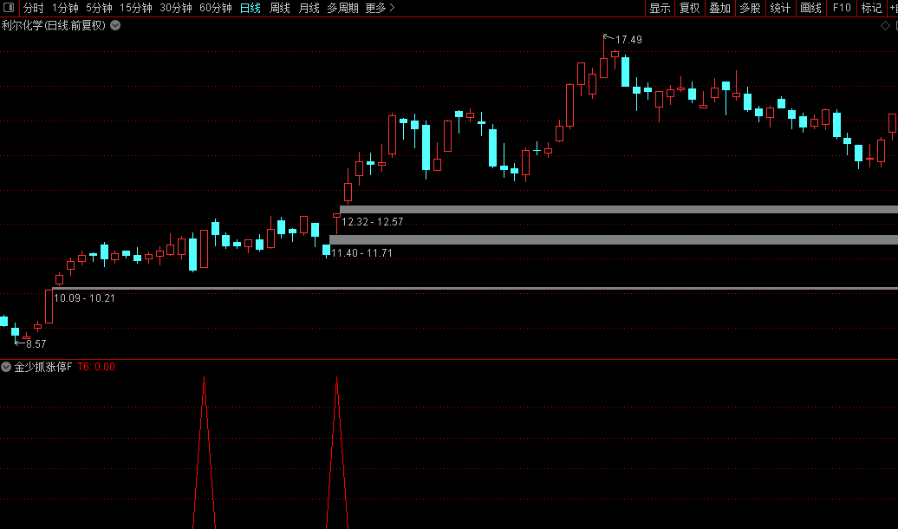Open the 多周期 multi-period view
Screen dimensions: 898x529
[342, 8]
